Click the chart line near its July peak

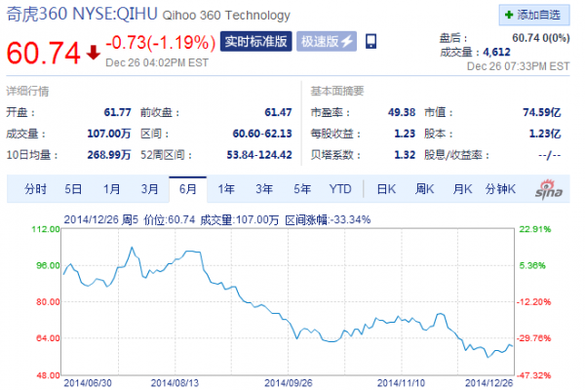click(132, 248)
